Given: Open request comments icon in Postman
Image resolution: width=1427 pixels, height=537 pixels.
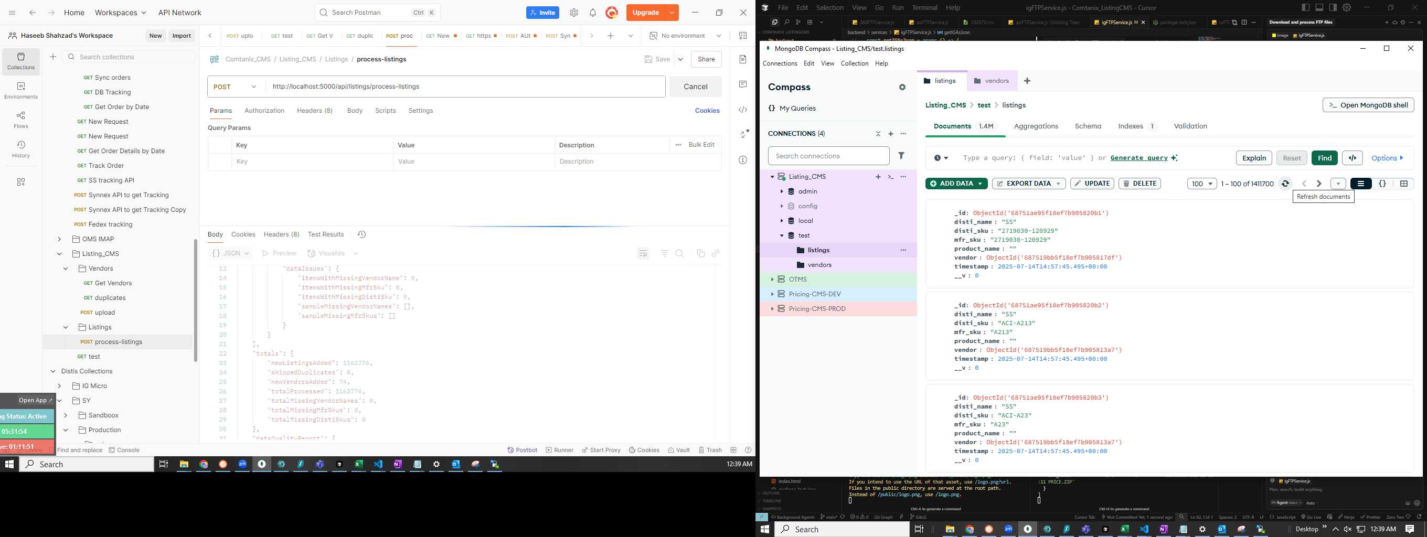Looking at the screenshot, I should click(x=743, y=84).
